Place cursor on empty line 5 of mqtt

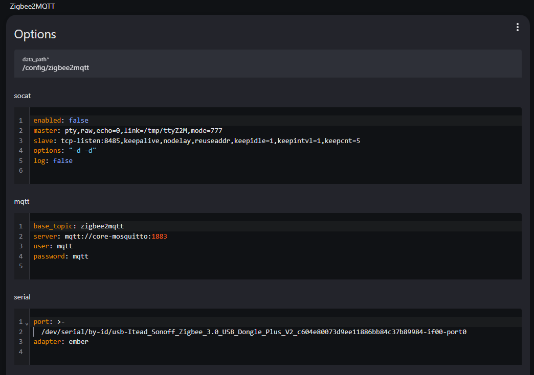click(276, 266)
